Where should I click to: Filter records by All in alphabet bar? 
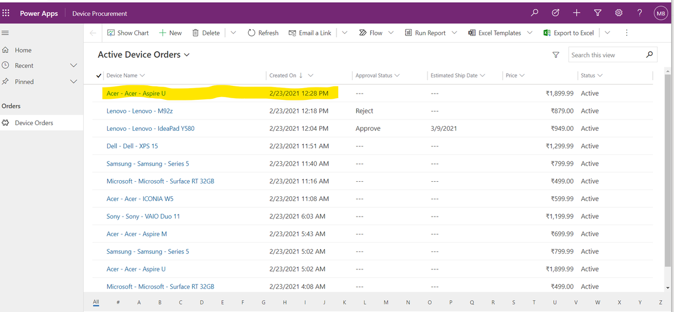point(96,302)
